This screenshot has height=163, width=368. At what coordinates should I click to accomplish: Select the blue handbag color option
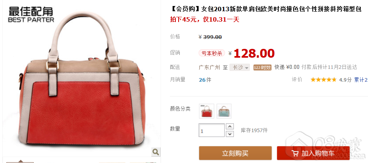point(224,111)
